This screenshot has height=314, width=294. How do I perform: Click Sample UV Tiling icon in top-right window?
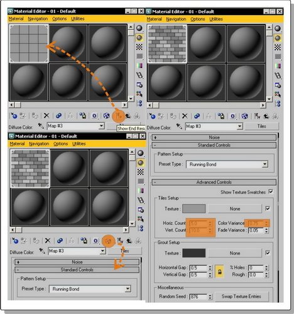(x=278, y=57)
